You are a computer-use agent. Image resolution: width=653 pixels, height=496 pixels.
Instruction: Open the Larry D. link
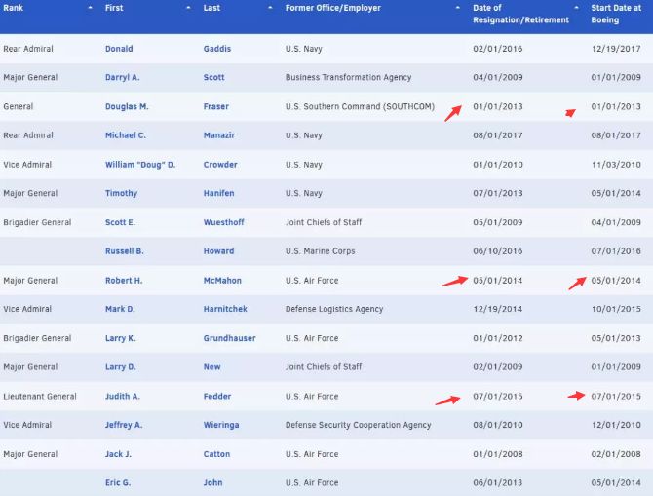point(121,367)
